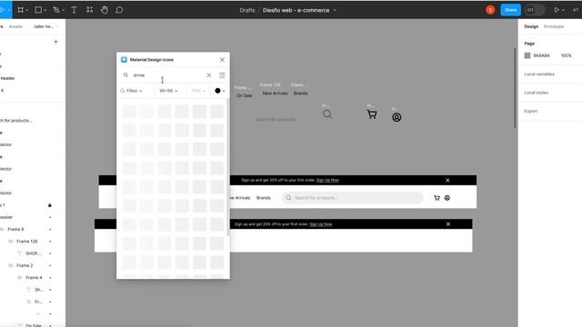Switch to the Prototype tab

pos(554,26)
